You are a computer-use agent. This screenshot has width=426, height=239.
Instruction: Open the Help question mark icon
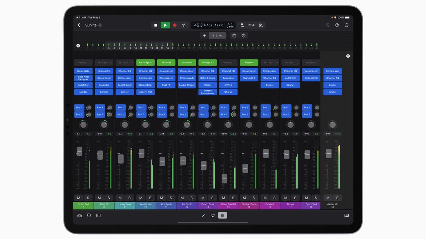tap(337, 25)
